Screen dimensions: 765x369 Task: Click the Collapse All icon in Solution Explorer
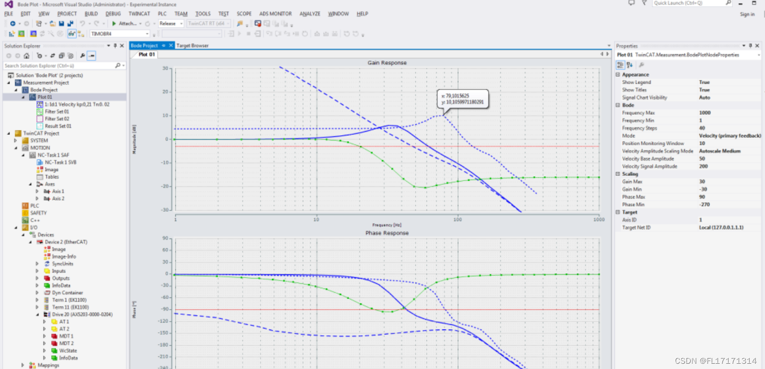point(62,56)
